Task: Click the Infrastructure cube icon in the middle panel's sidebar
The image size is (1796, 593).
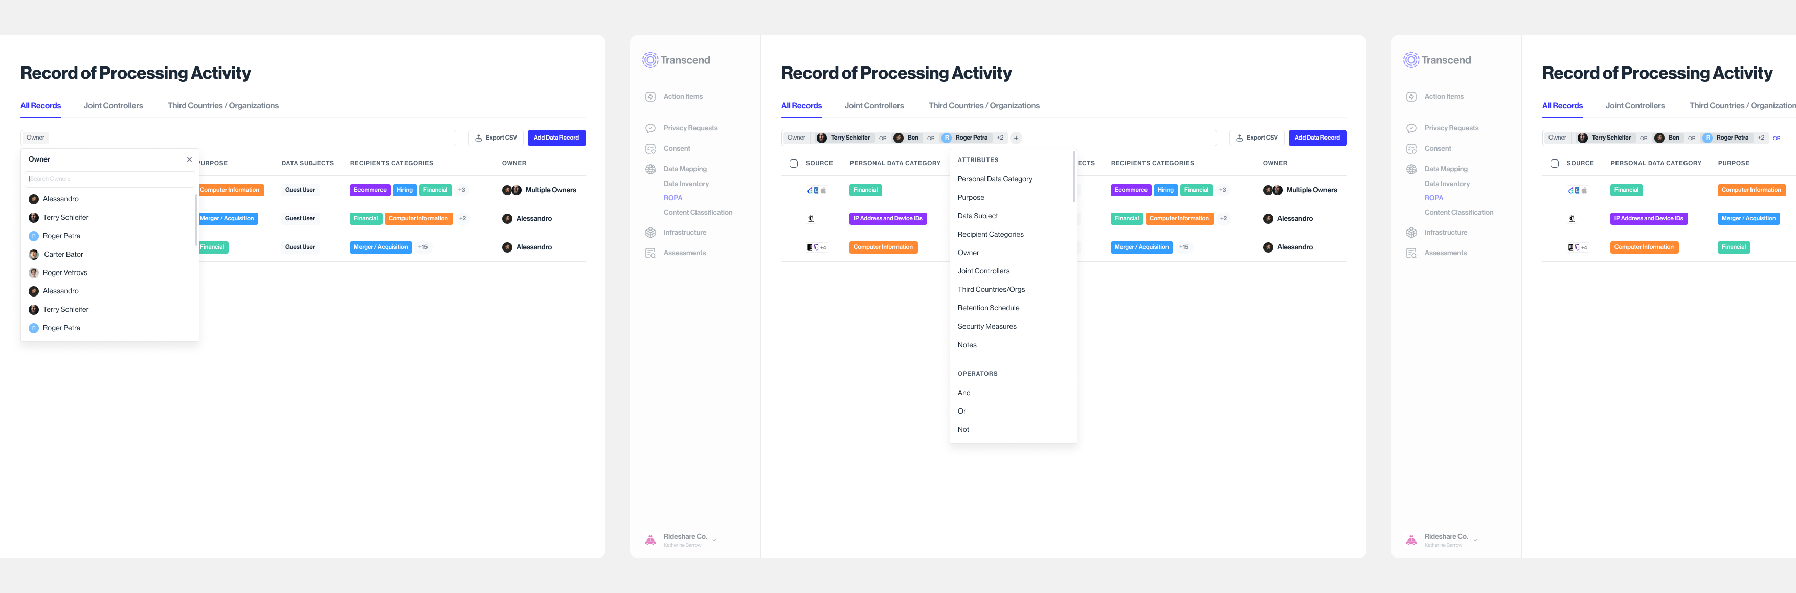Action: click(x=650, y=233)
